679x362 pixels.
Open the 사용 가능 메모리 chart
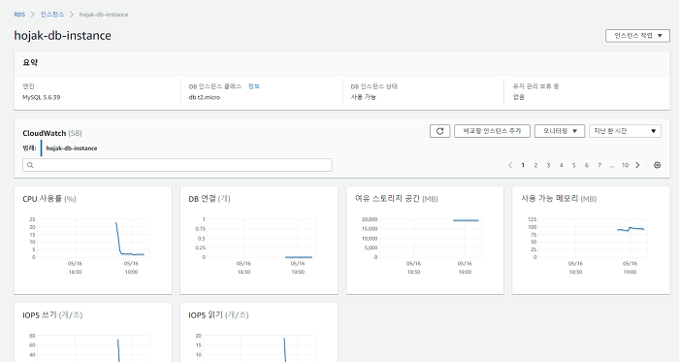pyautogui.click(x=591, y=241)
